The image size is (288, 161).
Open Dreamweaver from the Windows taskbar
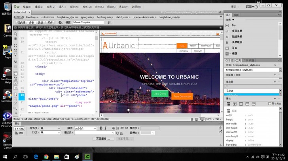coord(87,157)
